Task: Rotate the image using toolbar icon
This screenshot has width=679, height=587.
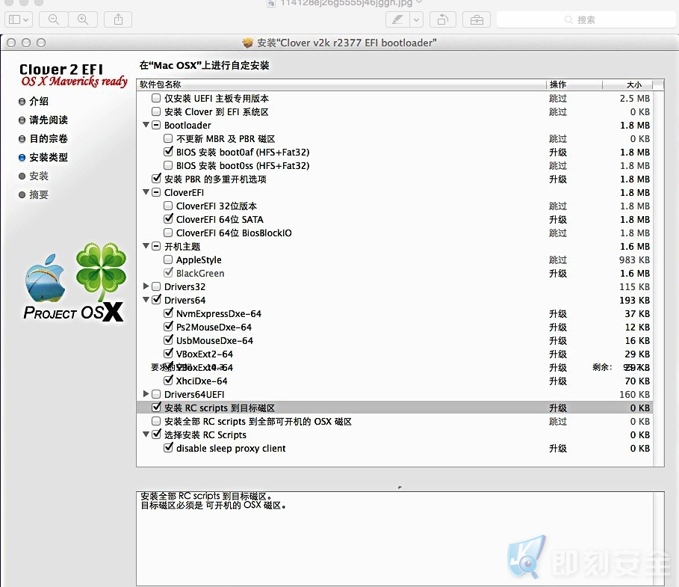Action: click(442, 19)
